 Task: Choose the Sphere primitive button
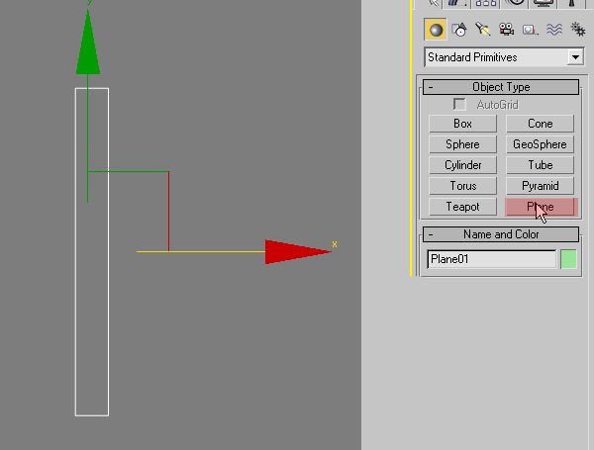coord(462,144)
